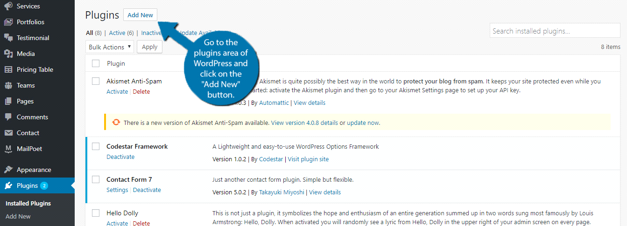
Task: Focus the Search installed plugins field
Action: point(555,31)
